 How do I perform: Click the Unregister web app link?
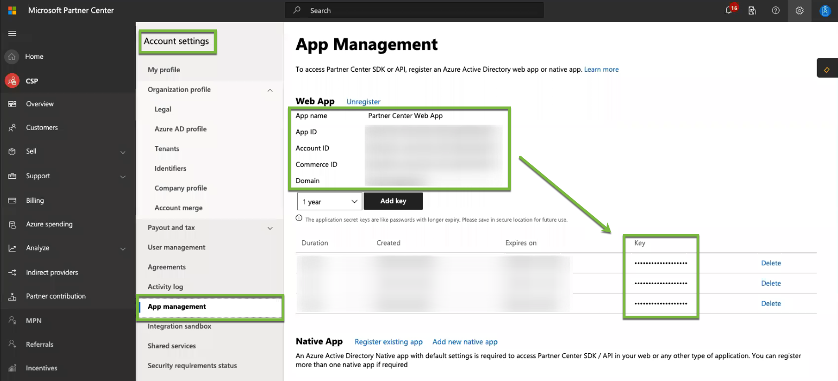click(x=364, y=102)
